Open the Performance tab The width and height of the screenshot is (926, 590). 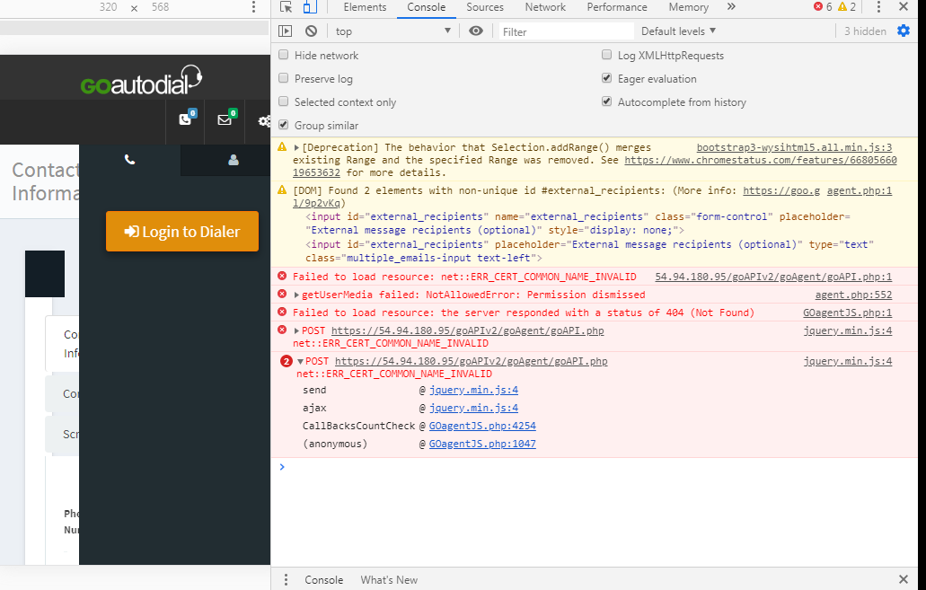[616, 7]
